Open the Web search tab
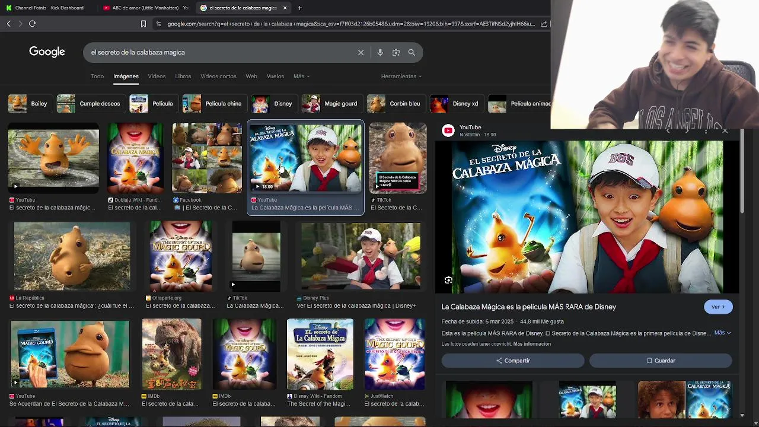 point(251,77)
